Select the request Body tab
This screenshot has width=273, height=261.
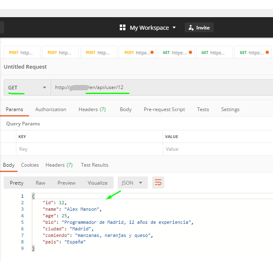coord(125,109)
